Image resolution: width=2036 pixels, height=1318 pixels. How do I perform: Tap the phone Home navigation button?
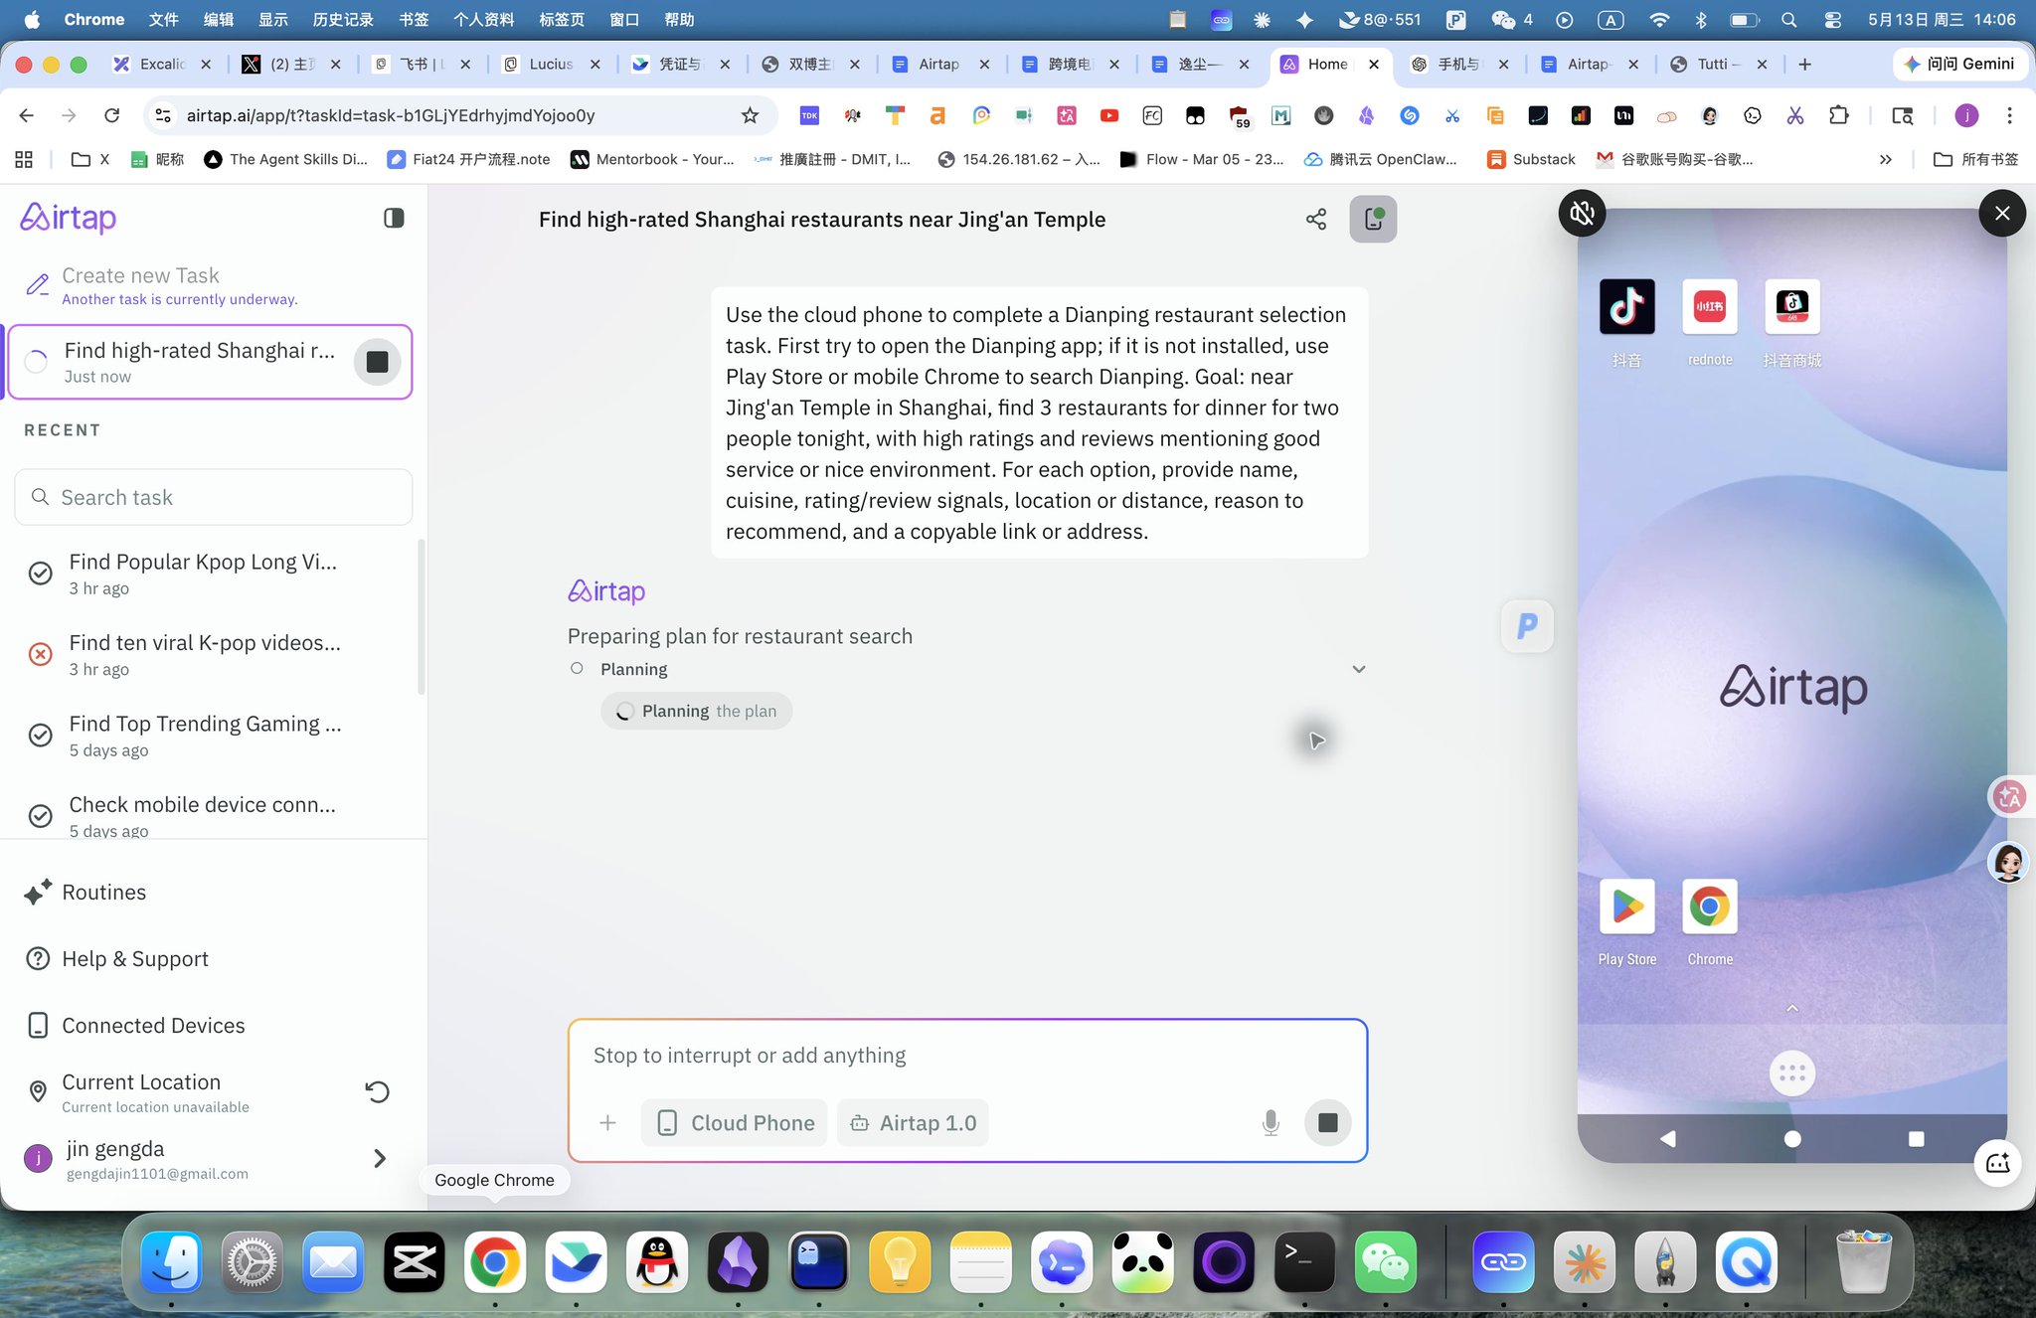[1792, 1139]
